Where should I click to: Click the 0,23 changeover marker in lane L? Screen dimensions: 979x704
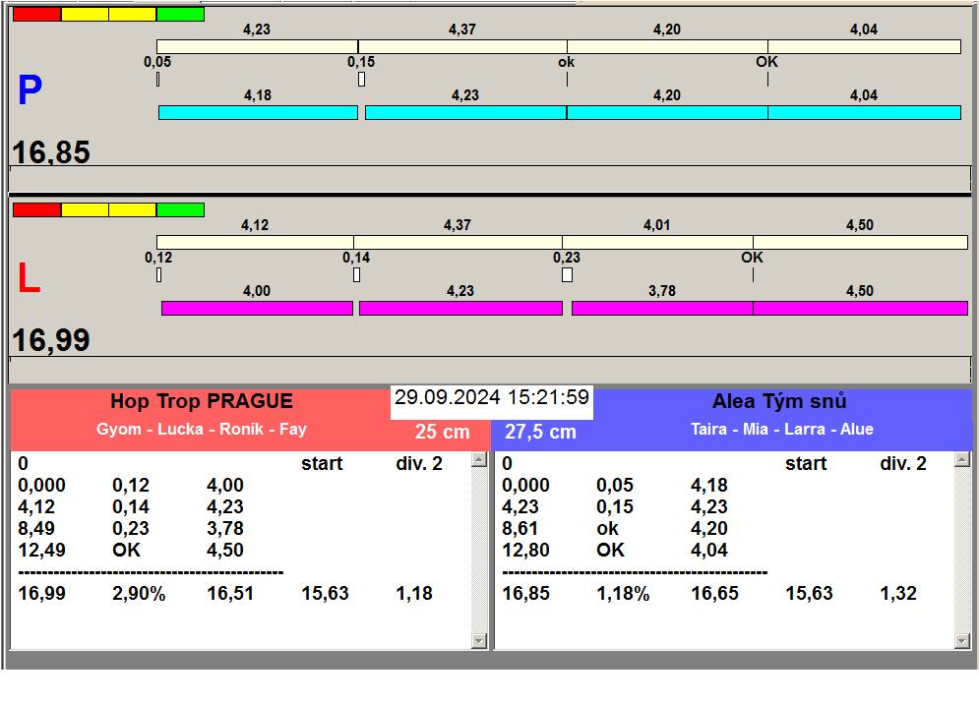point(567,275)
